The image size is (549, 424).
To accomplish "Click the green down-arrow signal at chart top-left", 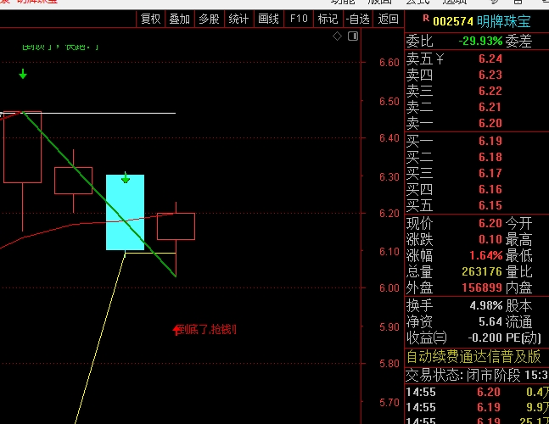I will click(x=23, y=74).
